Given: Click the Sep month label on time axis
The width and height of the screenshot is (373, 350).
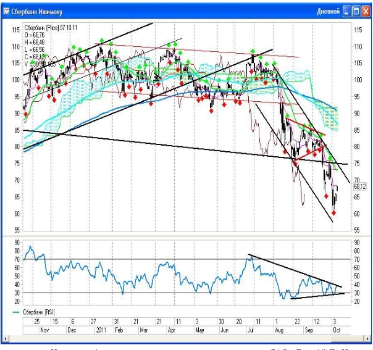Looking at the screenshot, I should click(x=309, y=330).
